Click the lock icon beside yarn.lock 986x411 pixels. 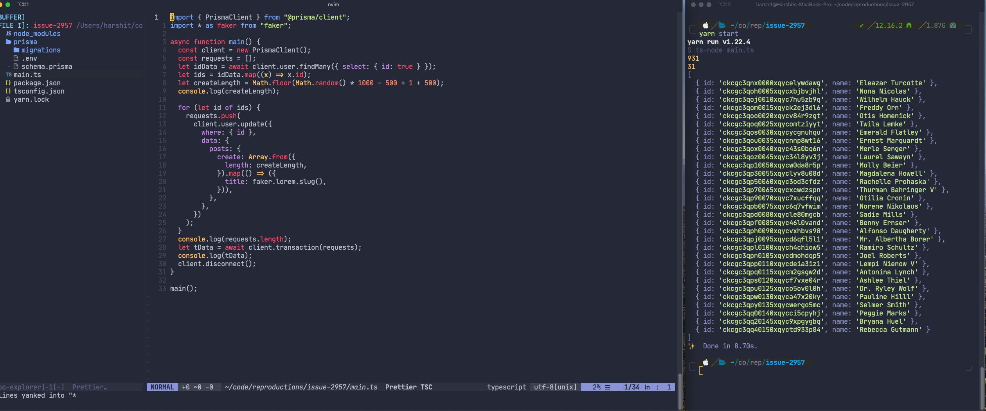click(x=9, y=99)
